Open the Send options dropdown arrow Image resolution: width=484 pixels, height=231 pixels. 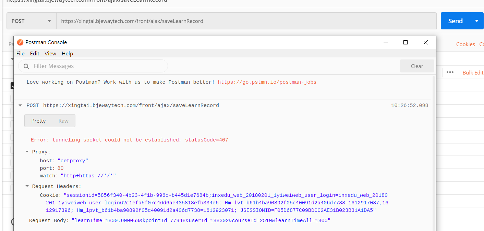[x=477, y=21]
